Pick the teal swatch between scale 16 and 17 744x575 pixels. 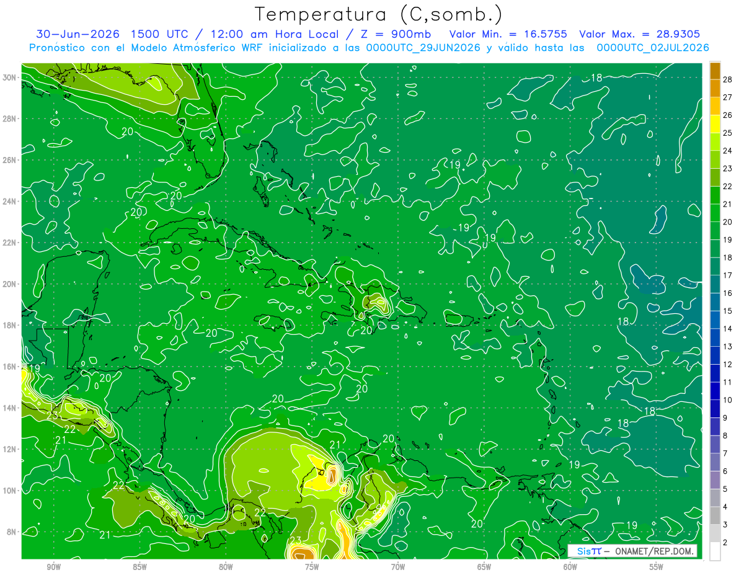click(x=715, y=284)
